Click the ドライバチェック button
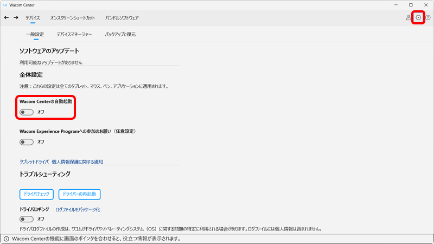Image resolution: width=434 pixels, height=244 pixels. 36,194
